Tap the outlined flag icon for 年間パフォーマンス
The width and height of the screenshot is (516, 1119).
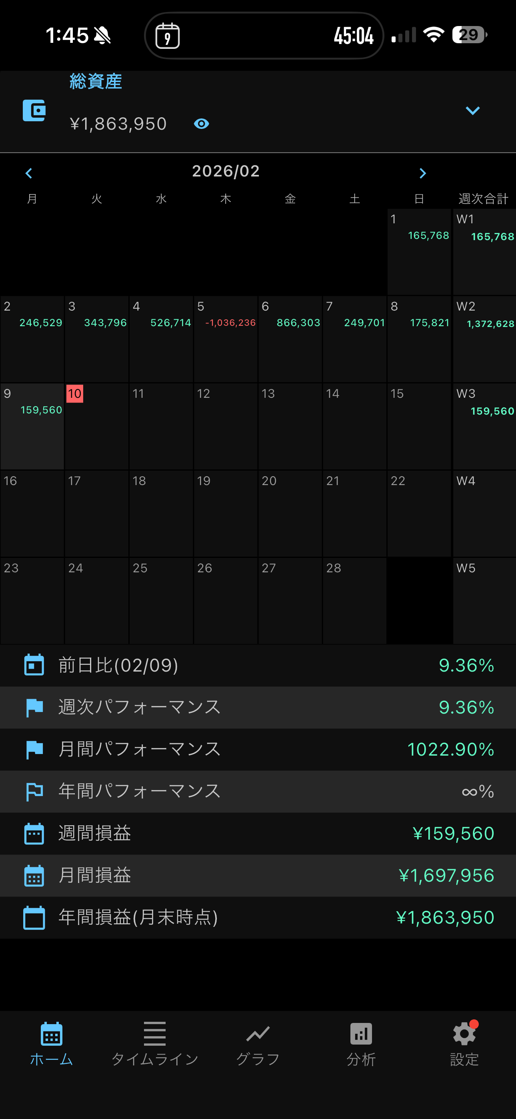pyautogui.click(x=34, y=791)
